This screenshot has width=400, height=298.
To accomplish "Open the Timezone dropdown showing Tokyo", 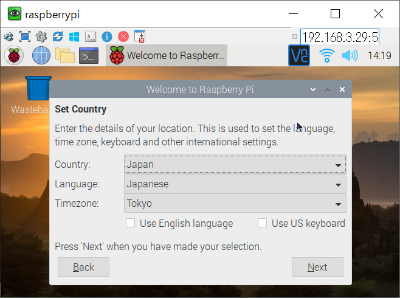I will [x=235, y=203].
